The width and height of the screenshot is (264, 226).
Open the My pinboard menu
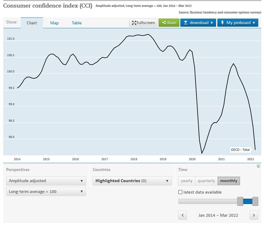click(x=238, y=23)
